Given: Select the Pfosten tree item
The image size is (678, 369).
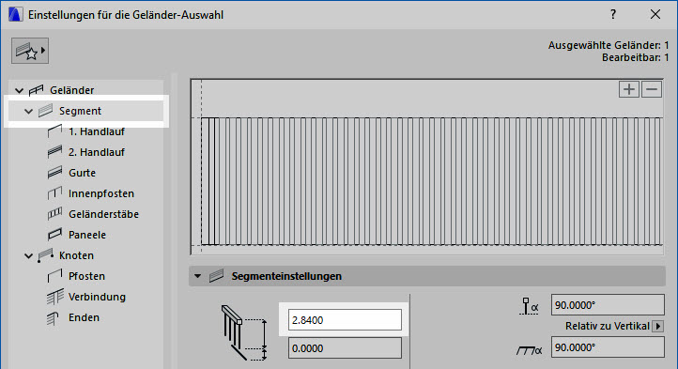Looking at the screenshot, I should tap(86, 276).
